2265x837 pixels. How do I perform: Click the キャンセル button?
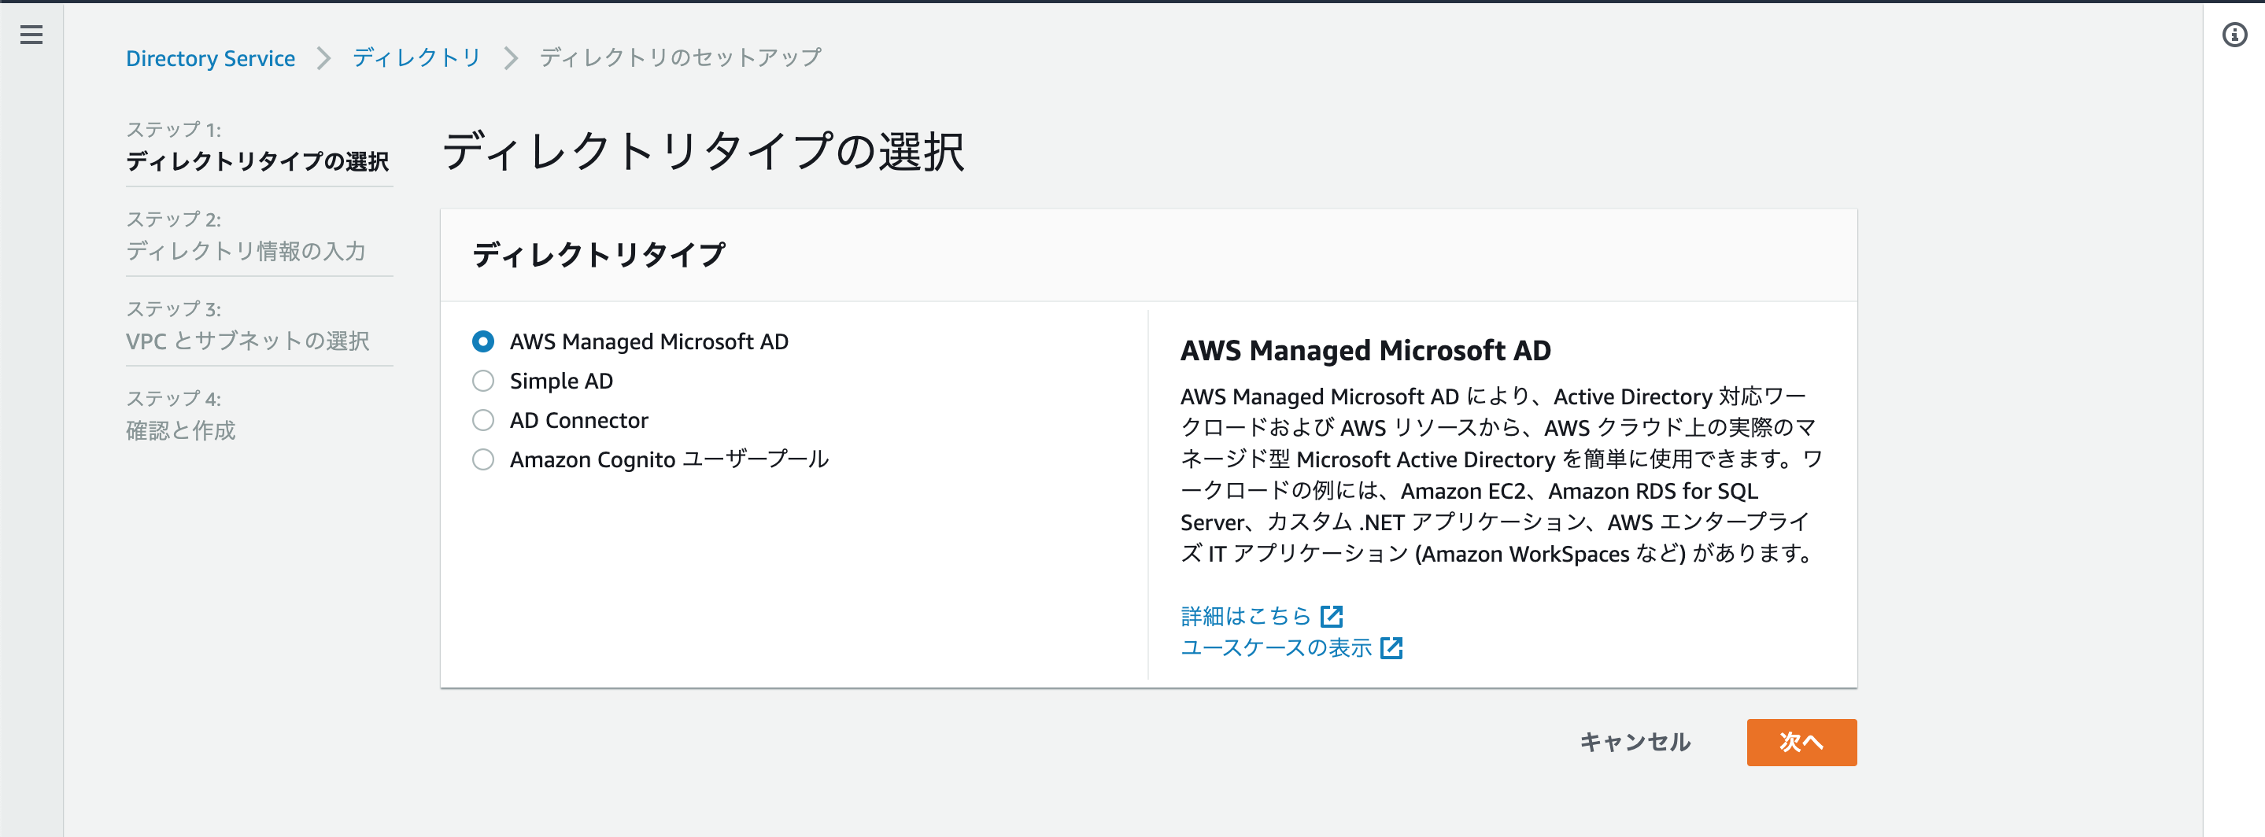tap(1635, 742)
